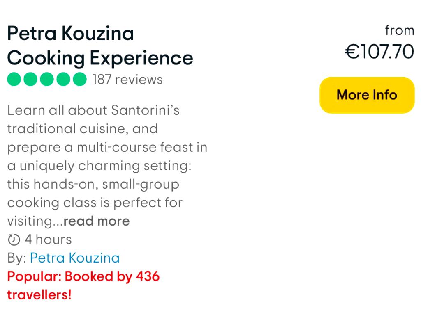Click the fifth green rating bubble

(x=80, y=80)
